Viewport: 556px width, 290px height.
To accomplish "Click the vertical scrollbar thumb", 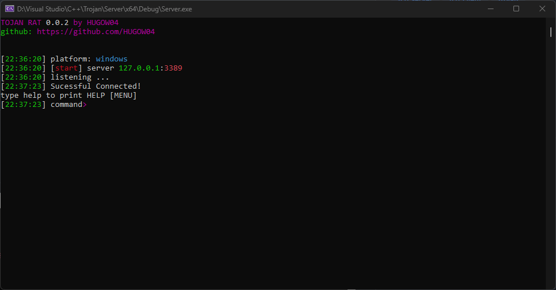I will [x=551, y=32].
